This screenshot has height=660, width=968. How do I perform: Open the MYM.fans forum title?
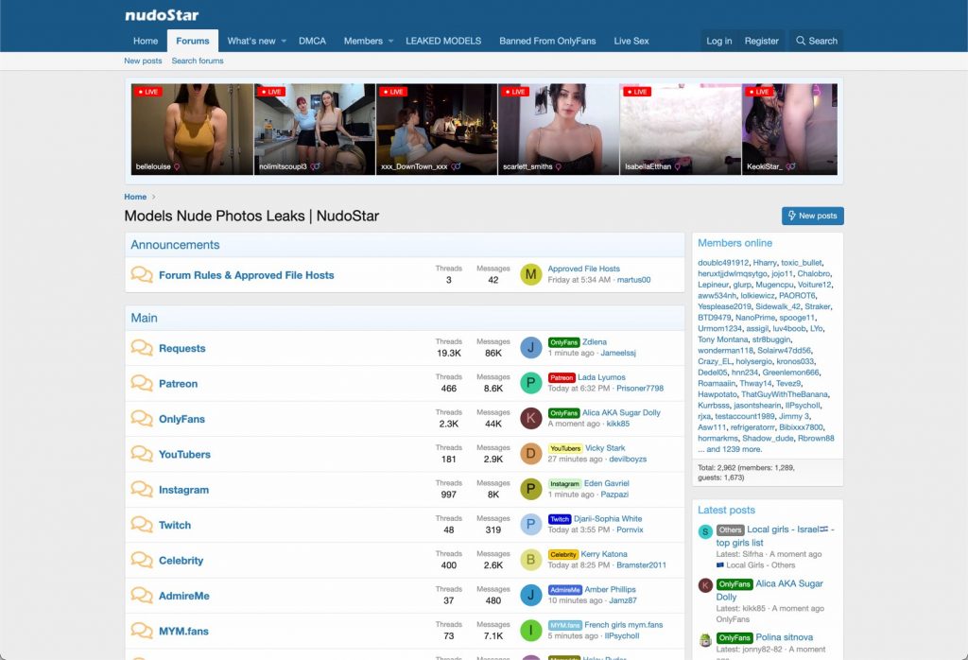[183, 631]
